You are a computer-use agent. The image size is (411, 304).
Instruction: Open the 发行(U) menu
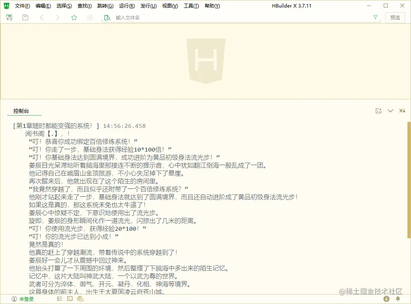148,6
